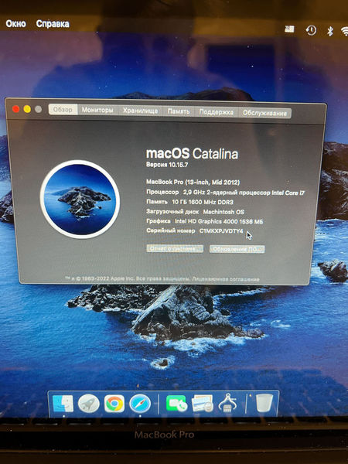The image size is (348, 464).
Task: Click the Обновление ПО button
Action: click(x=237, y=249)
